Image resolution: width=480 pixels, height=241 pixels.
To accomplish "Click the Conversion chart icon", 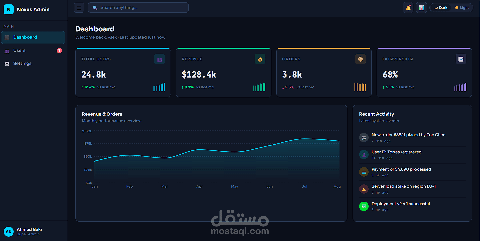I will [461, 59].
